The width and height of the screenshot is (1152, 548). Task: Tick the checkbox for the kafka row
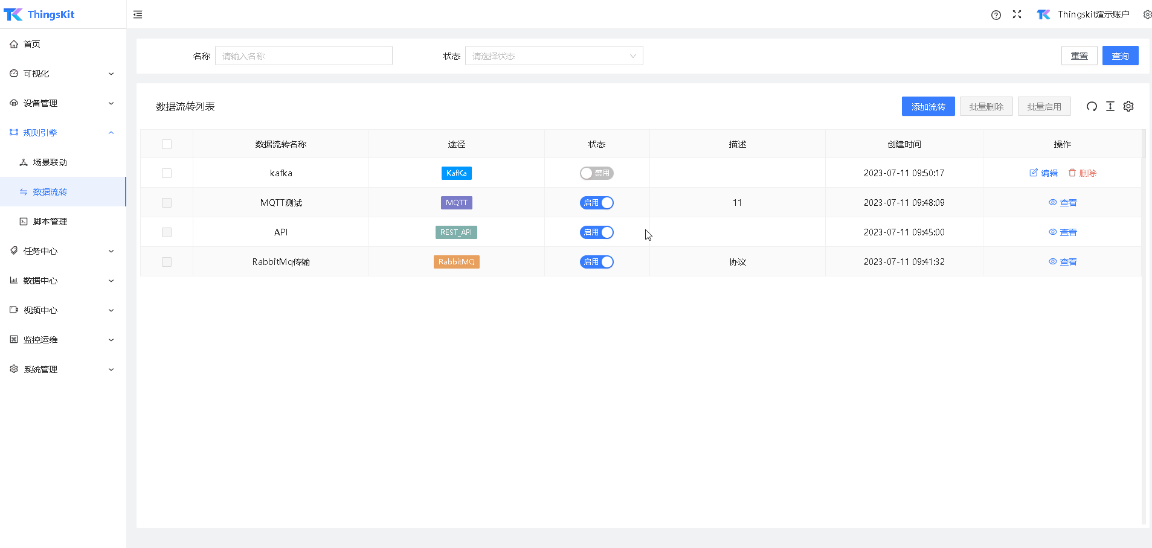coord(167,173)
